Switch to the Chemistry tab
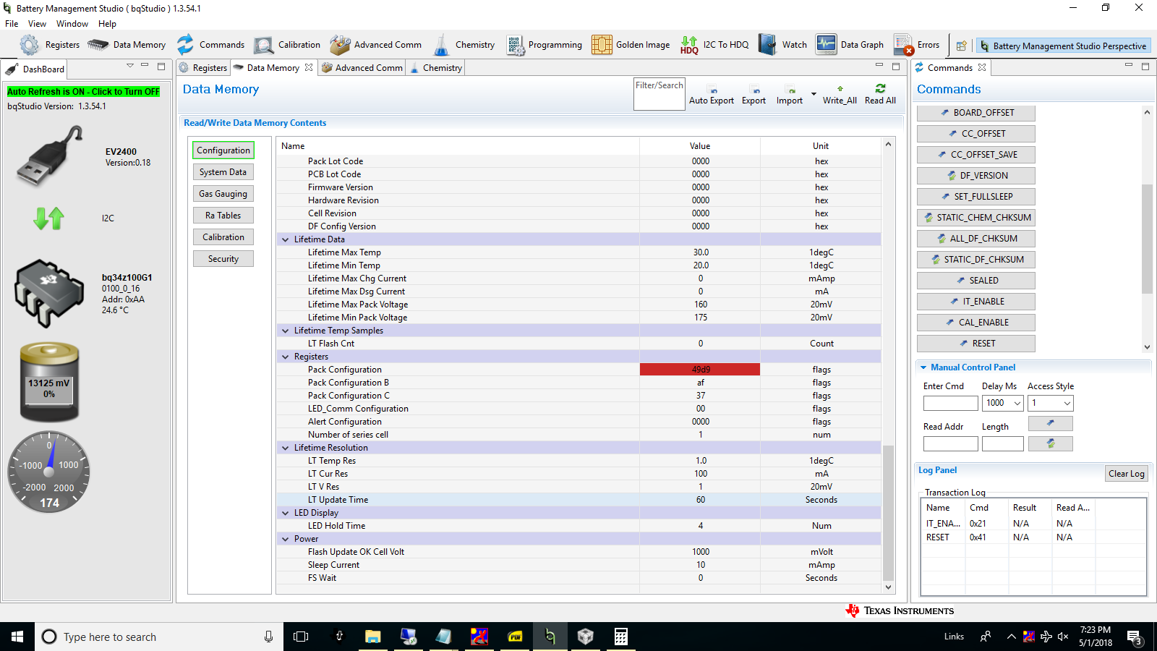This screenshot has height=651, width=1157. [436, 68]
